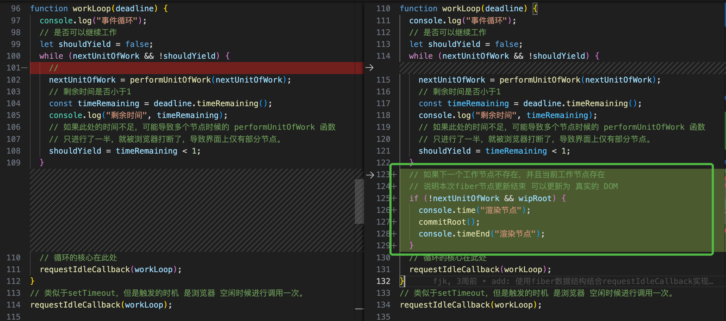The image size is (726, 321).
Task: Click the minus marker at line 101
Action: (24, 68)
